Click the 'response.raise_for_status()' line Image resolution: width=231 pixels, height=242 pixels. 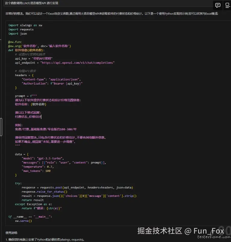point(45,192)
